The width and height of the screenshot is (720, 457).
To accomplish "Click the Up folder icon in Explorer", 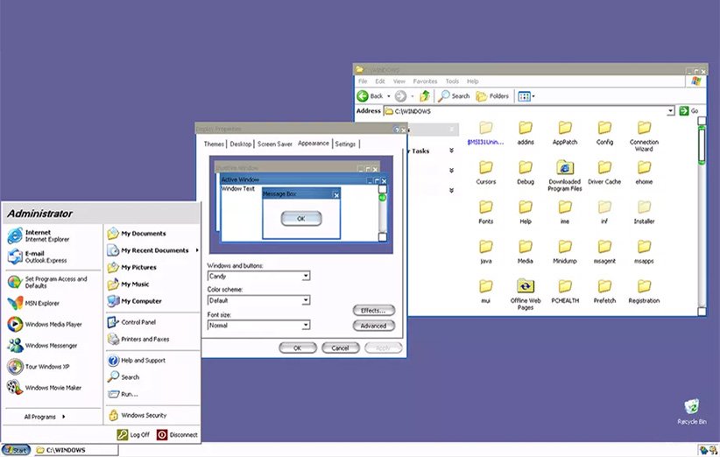I will (x=425, y=96).
